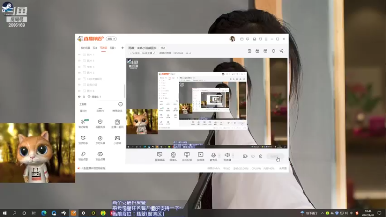Screen dimensions: 386x217
Task: Open the 同屏PK toolbox tab
Action: (x=100, y=111)
